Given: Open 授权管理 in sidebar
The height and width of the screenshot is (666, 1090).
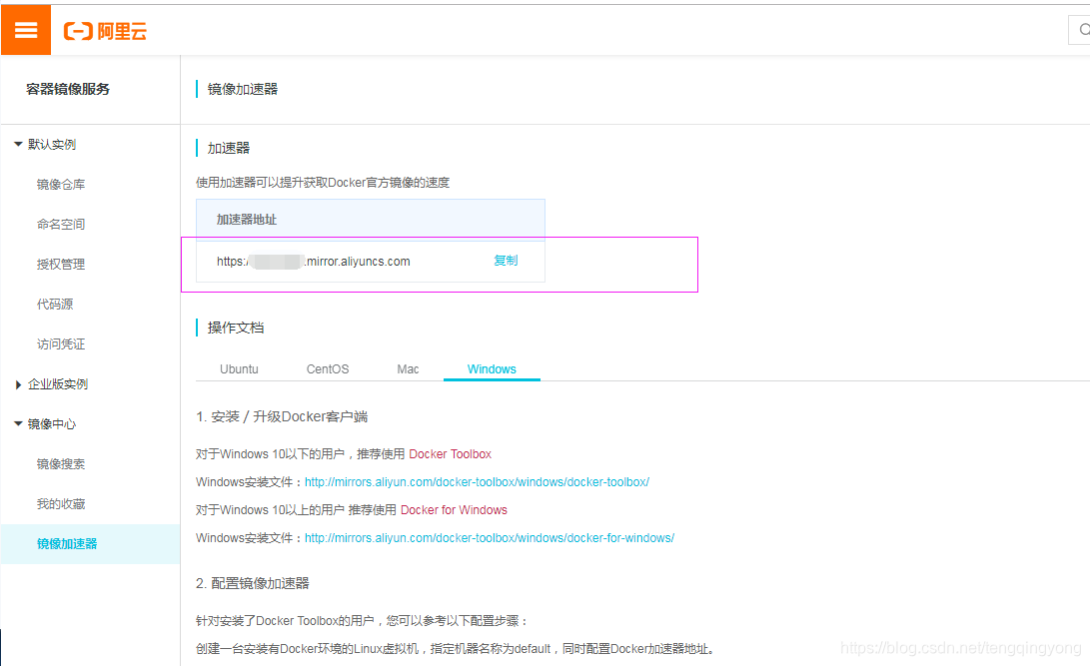Looking at the screenshot, I should 61,264.
